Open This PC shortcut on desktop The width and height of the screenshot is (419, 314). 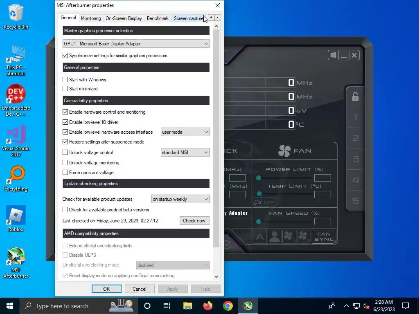coord(16,61)
